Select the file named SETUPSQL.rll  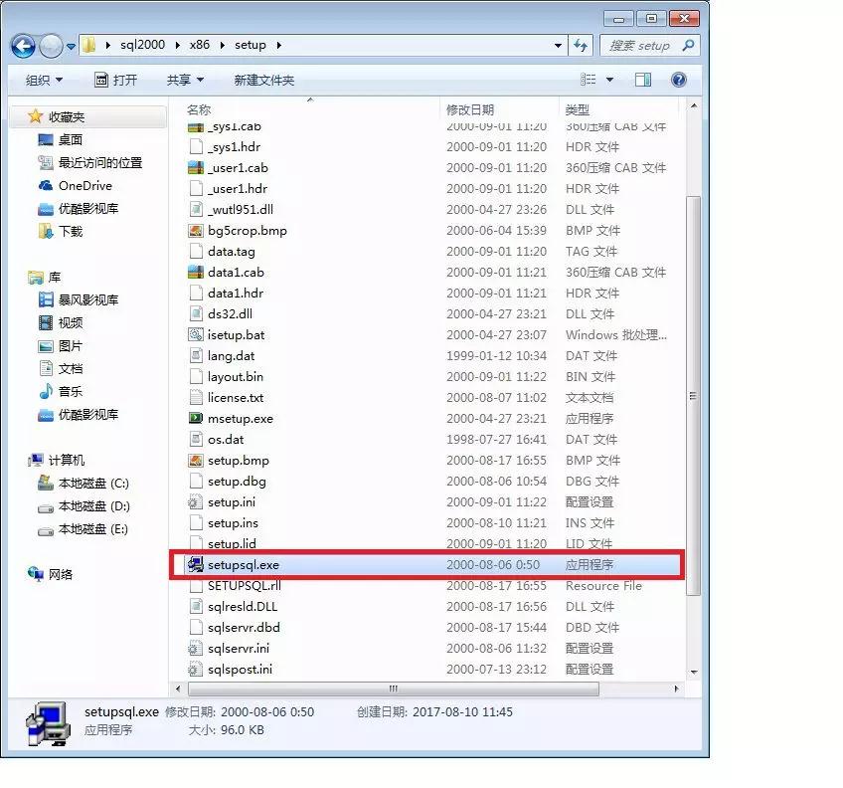coord(245,586)
